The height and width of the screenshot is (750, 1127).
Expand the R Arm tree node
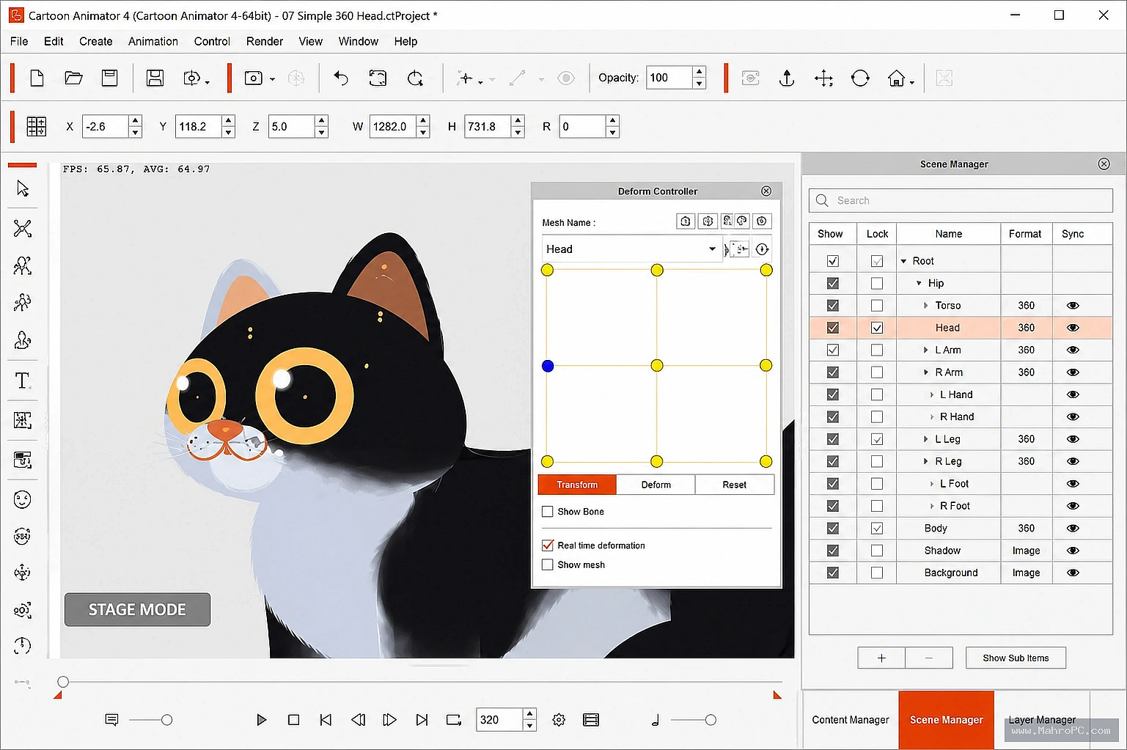(926, 372)
